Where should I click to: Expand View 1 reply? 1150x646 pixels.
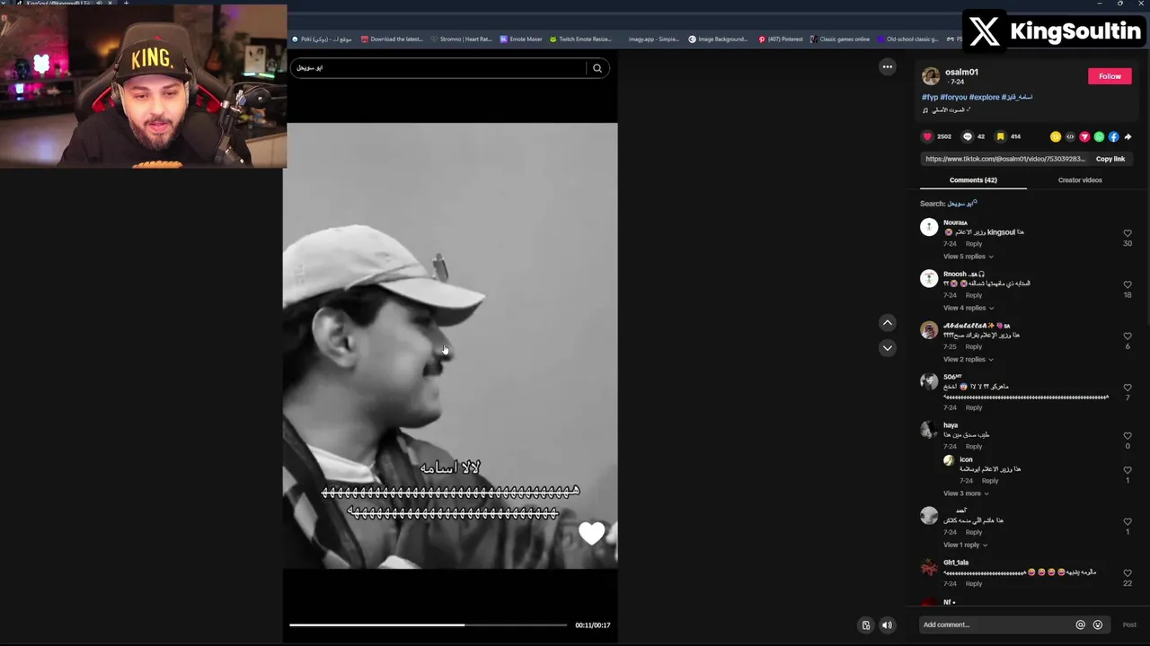coord(965,545)
